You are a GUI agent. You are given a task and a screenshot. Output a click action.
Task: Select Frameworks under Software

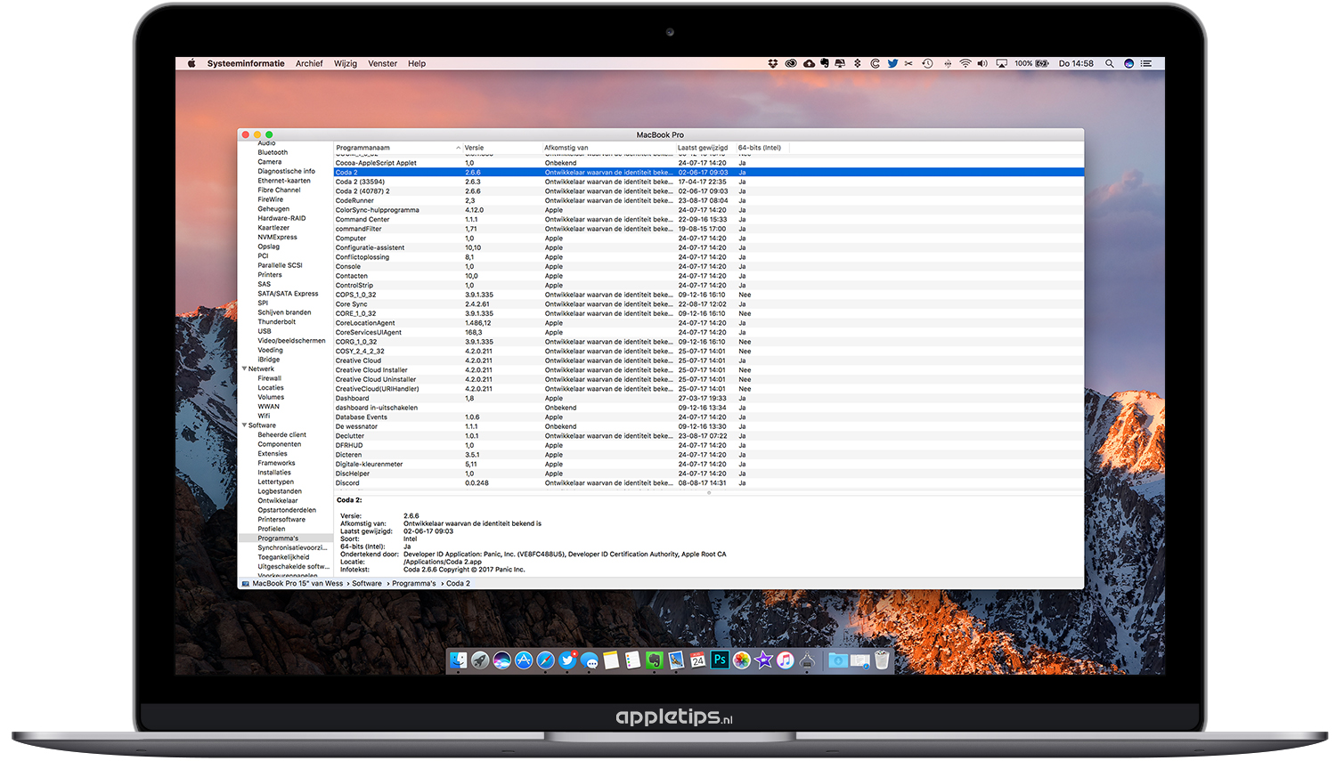276,463
